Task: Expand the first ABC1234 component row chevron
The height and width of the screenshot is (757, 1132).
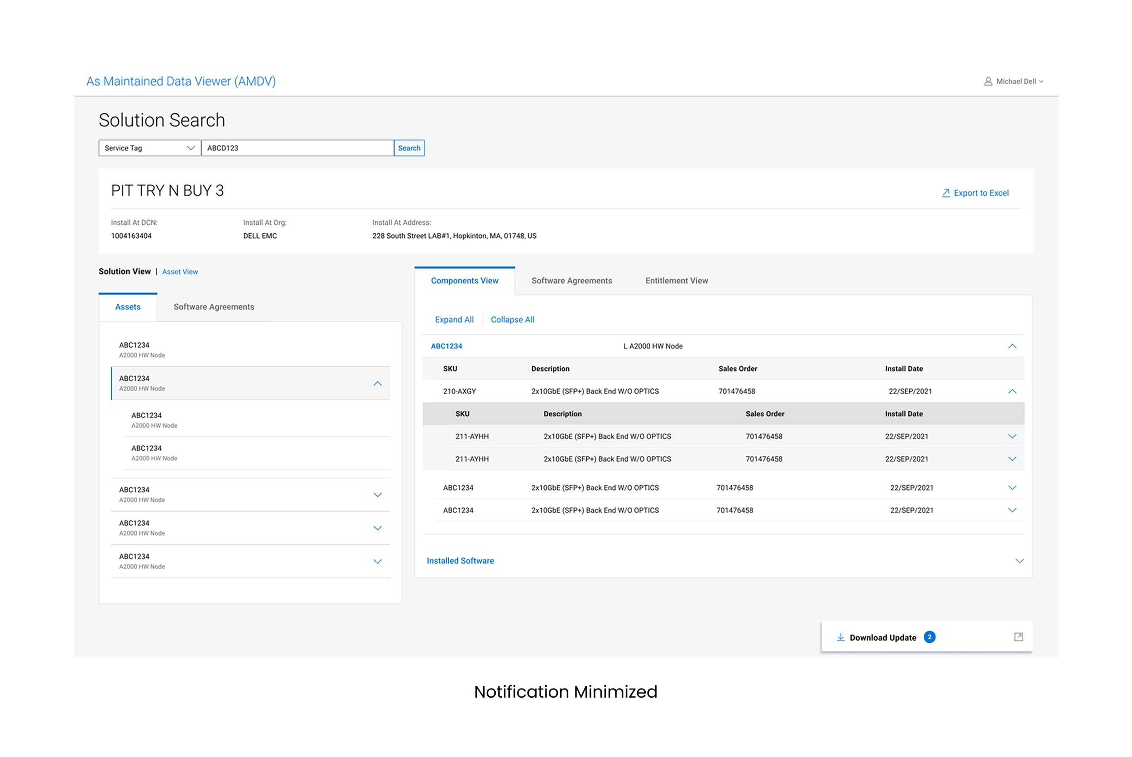Action: tap(1012, 487)
